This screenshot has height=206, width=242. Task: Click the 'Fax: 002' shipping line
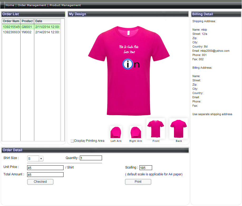[198, 59]
